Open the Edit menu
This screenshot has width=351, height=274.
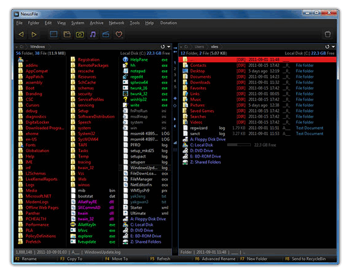[x=48, y=23]
